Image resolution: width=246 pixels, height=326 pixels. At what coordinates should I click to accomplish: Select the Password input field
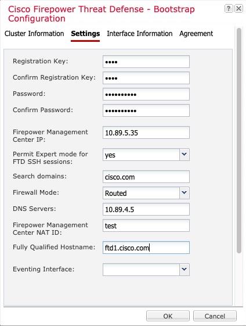pos(146,94)
